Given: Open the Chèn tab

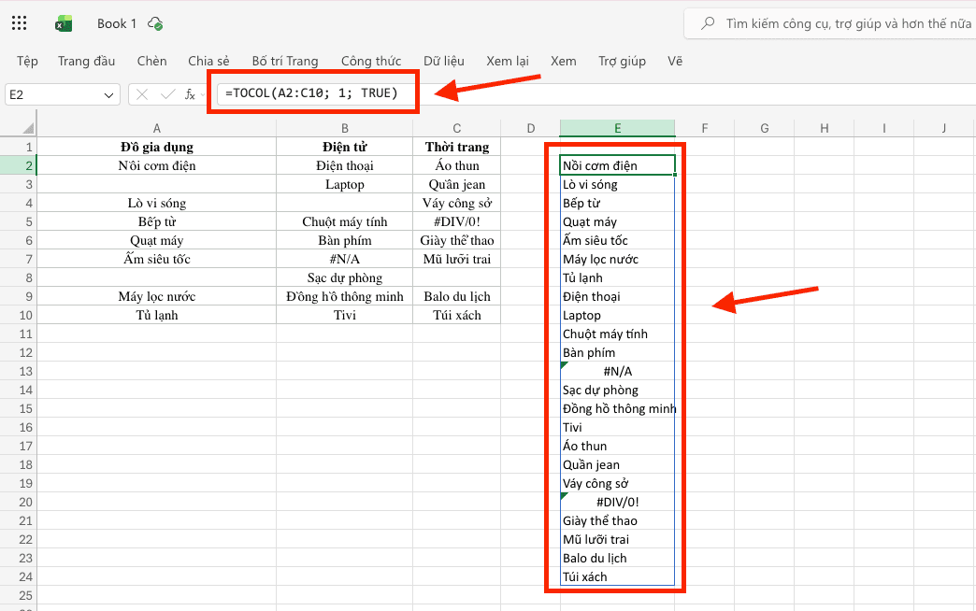Looking at the screenshot, I should 151,61.
